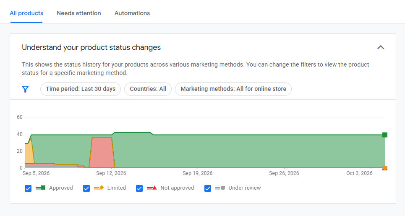
Task: Click the blue filter funnel icon
Action: point(25,89)
